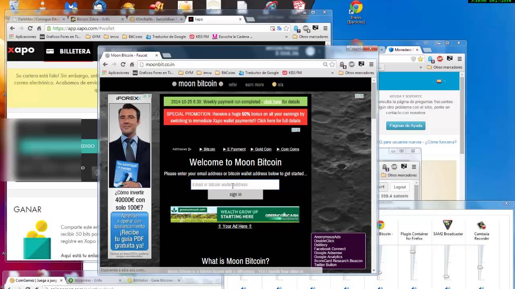Mute SAM2 Broadcaster speaker icon
515x289 pixels.
click(448, 287)
